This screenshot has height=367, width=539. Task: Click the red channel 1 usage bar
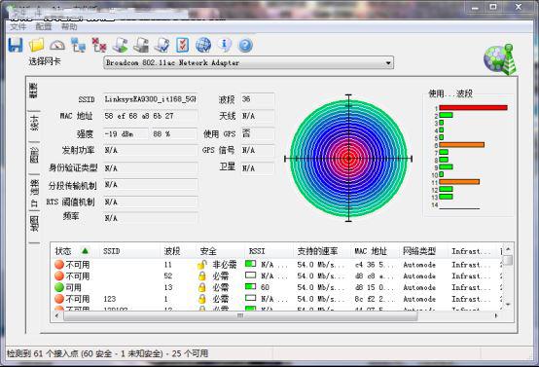(473, 108)
